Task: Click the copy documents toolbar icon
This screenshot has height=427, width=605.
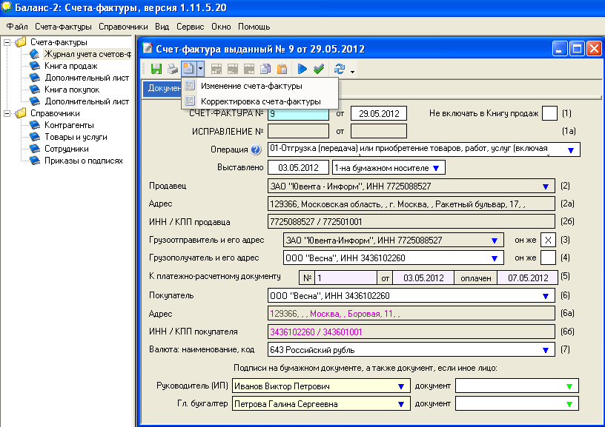Action: pyautogui.click(x=265, y=69)
